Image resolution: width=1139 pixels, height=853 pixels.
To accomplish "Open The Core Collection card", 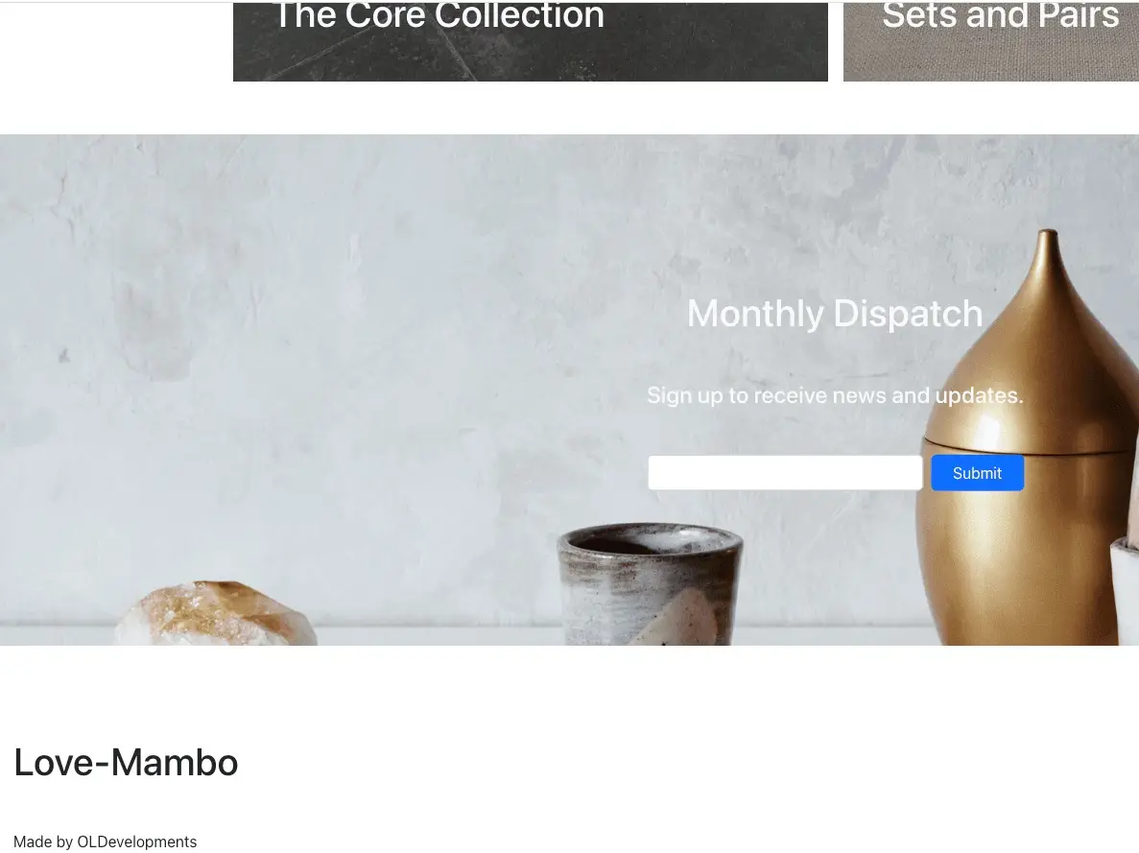I will coord(531,41).
